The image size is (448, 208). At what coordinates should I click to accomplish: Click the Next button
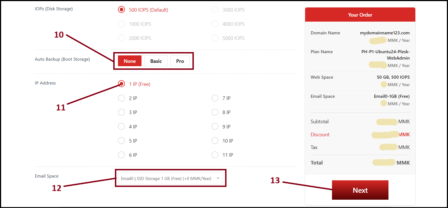[360, 190]
